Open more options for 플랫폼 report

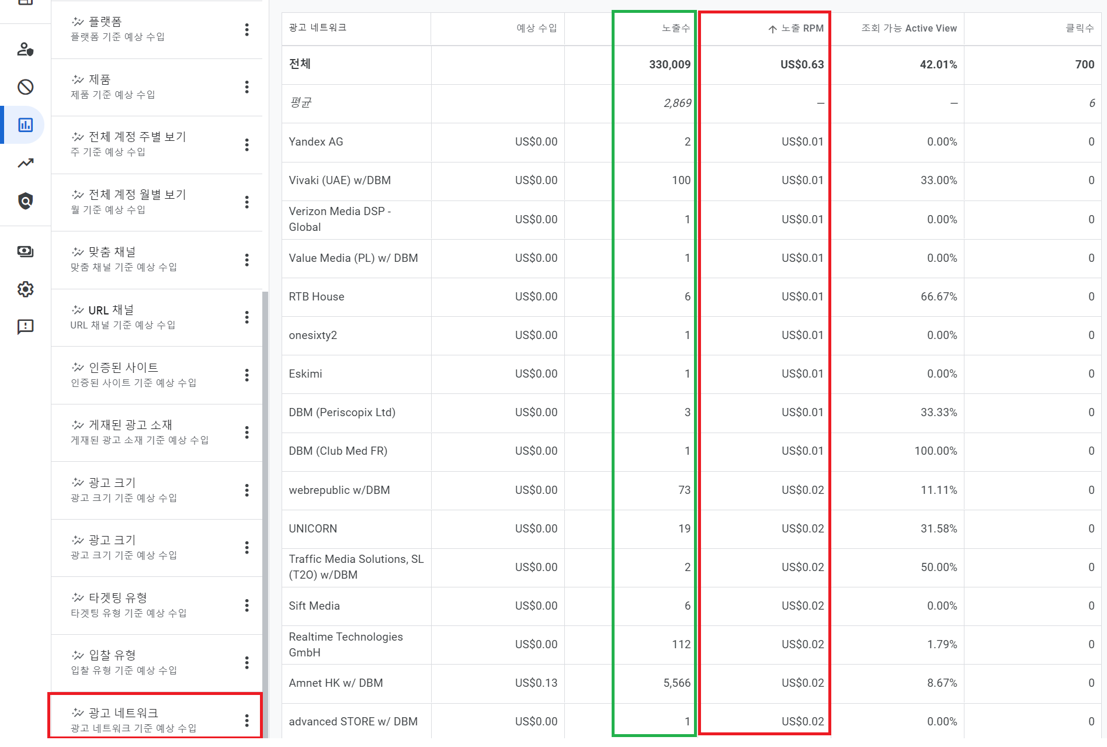pyautogui.click(x=247, y=29)
